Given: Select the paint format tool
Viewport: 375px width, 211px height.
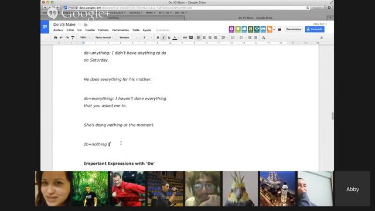Looking at the screenshot, I should [73, 38].
